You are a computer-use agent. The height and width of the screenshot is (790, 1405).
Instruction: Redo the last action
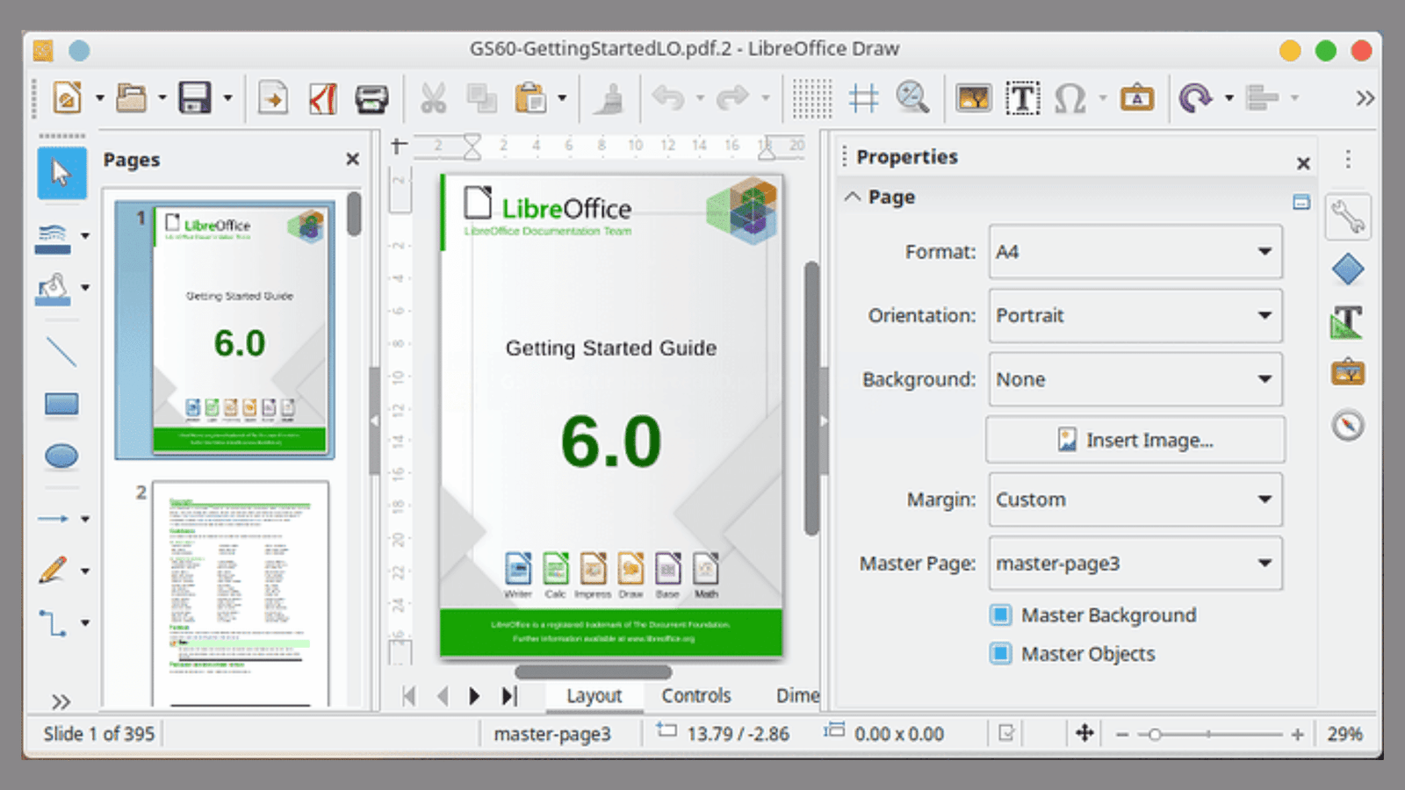click(x=732, y=98)
